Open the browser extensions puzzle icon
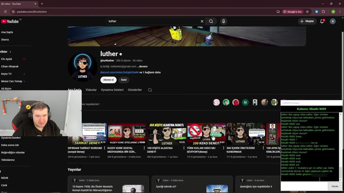This screenshot has width=344, height=193. click(x=323, y=12)
